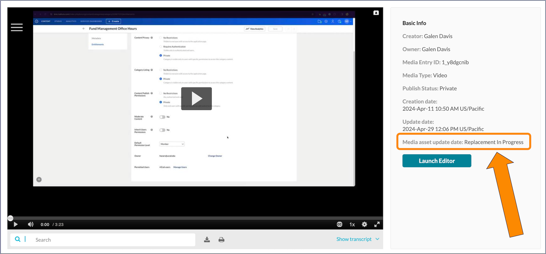
Task: Expand transcript with chevron arrow
Action: 377,239
